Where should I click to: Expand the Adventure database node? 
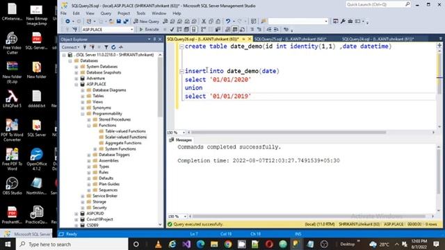[76, 78]
